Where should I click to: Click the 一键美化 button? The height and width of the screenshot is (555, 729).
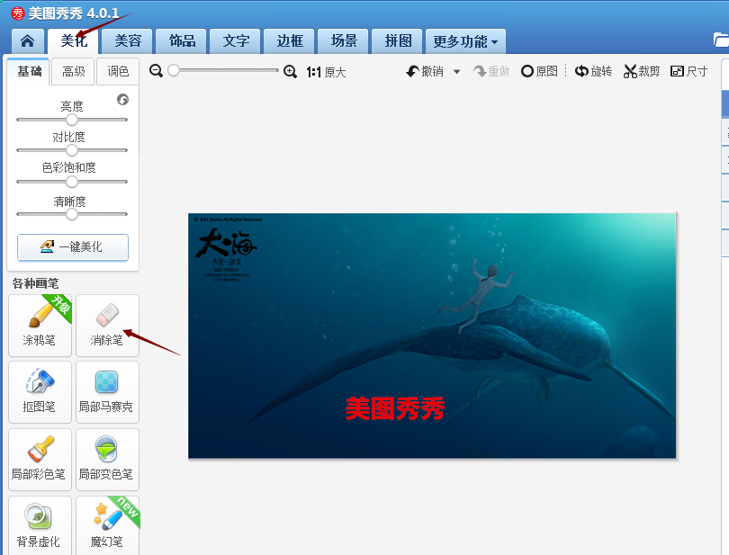click(73, 246)
